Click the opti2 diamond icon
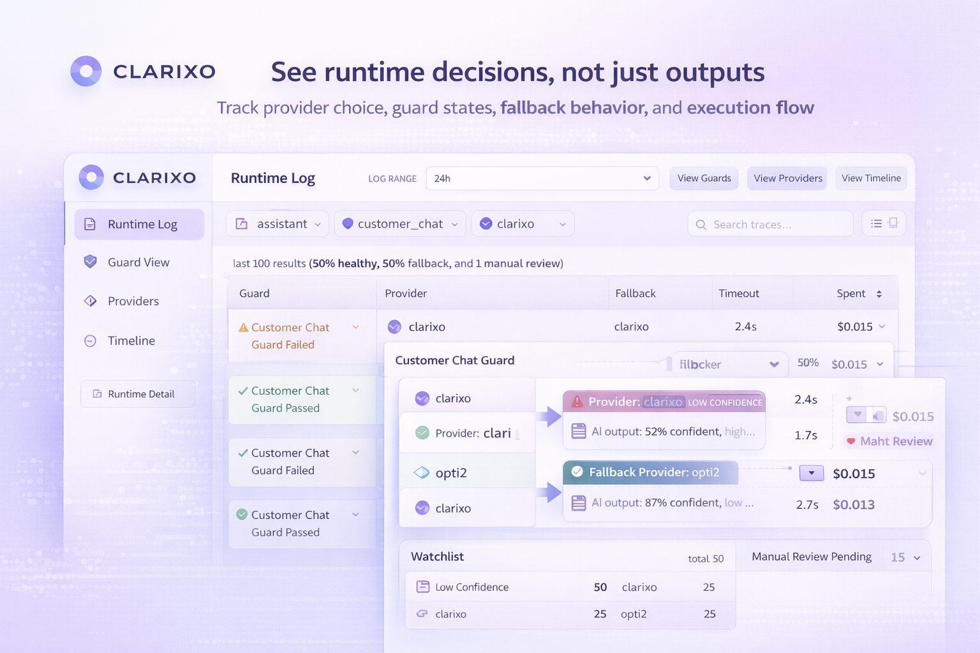The height and width of the screenshot is (653, 980). pyautogui.click(x=422, y=473)
